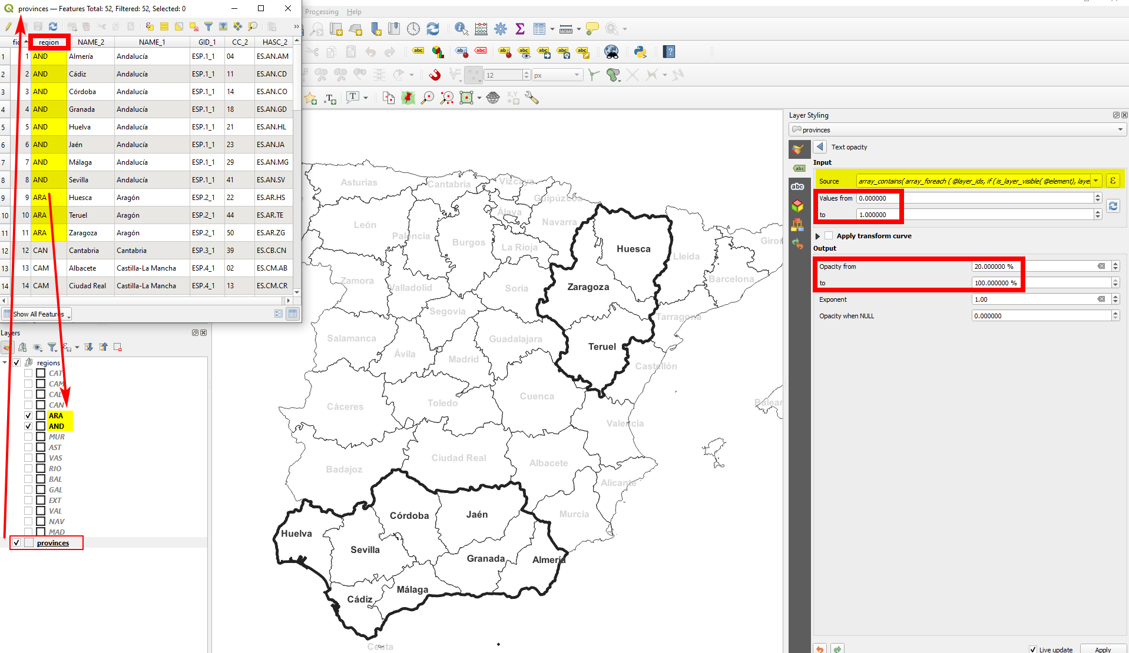Move selection to top of table
1129x653 pixels.
pyautogui.click(x=223, y=26)
